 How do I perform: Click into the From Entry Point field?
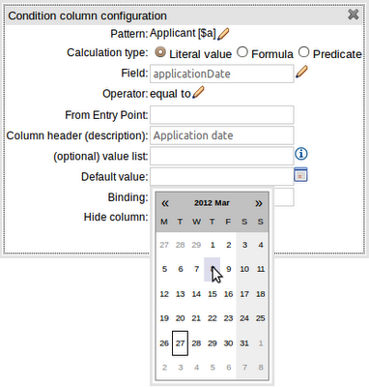(x=222, y=115)
